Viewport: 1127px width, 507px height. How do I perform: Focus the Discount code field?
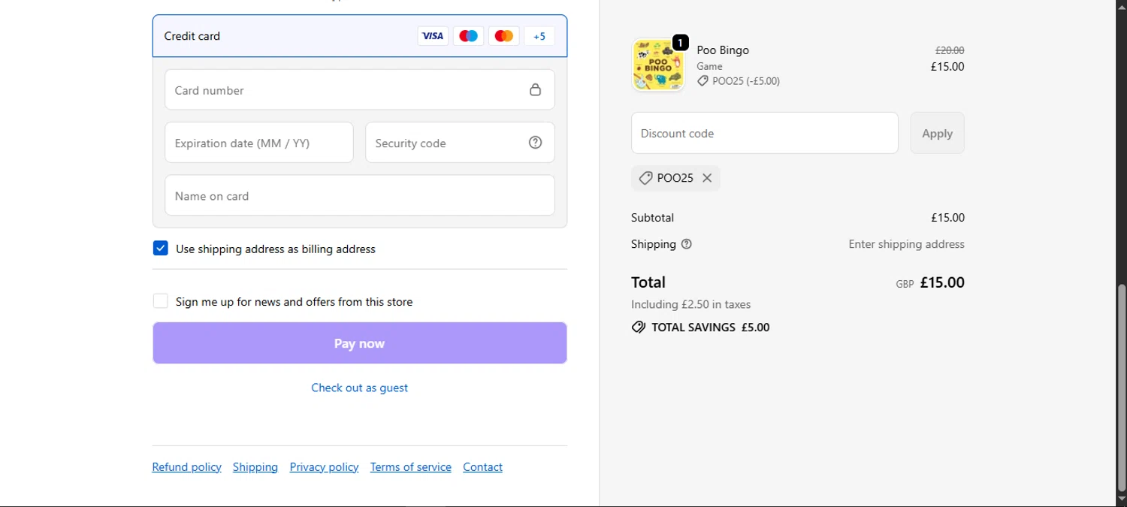[x=765, y=133]
